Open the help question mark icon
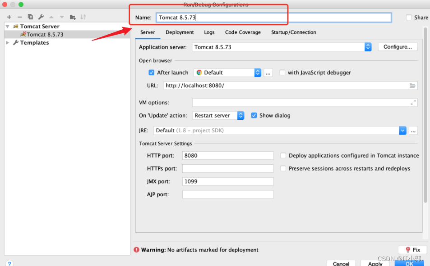Image resolution: width=430 pixels, height=266 pixels. point(9,263)
